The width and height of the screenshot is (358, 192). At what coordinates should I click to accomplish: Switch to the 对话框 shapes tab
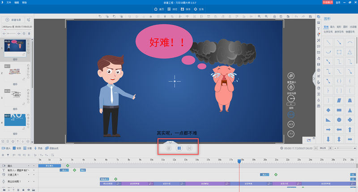click(x=353, y=27)
